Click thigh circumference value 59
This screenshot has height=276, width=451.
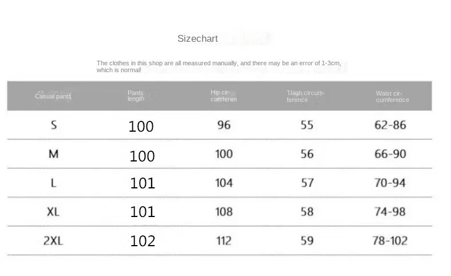[x=307, y=240]
